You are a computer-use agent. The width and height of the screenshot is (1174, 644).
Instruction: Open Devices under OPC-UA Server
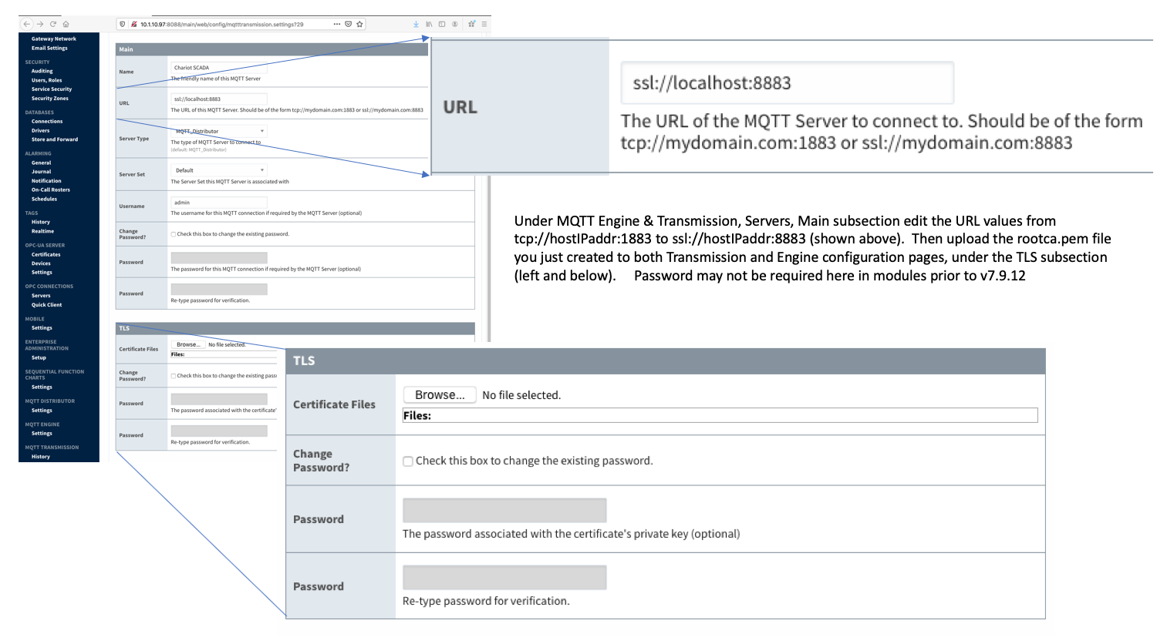tap(41, 263)
